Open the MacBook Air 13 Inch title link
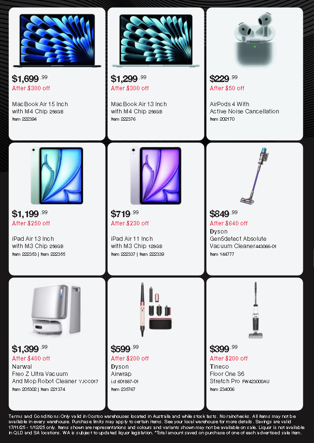The image size is (314, 443). [139, 108]
